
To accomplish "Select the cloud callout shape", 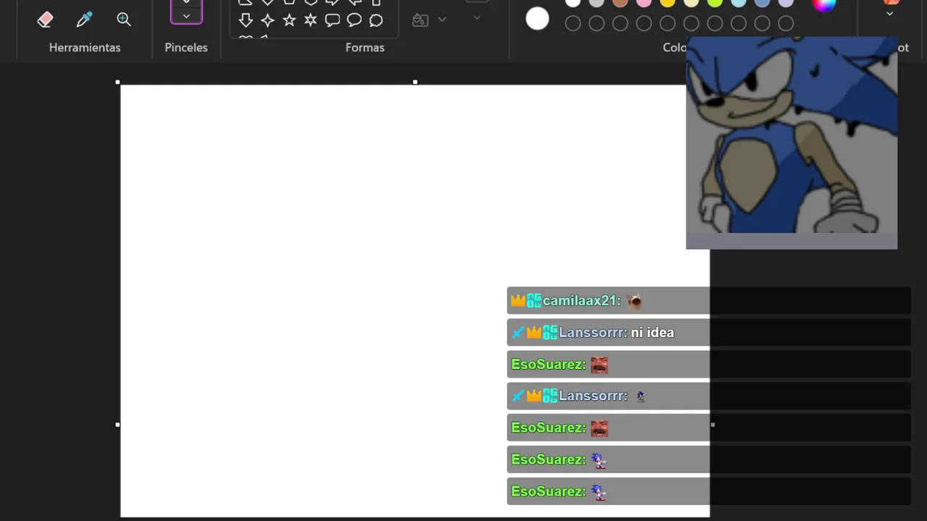I will tap(376, 20).
